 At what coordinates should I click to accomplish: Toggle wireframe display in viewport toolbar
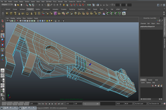point(38,21)
